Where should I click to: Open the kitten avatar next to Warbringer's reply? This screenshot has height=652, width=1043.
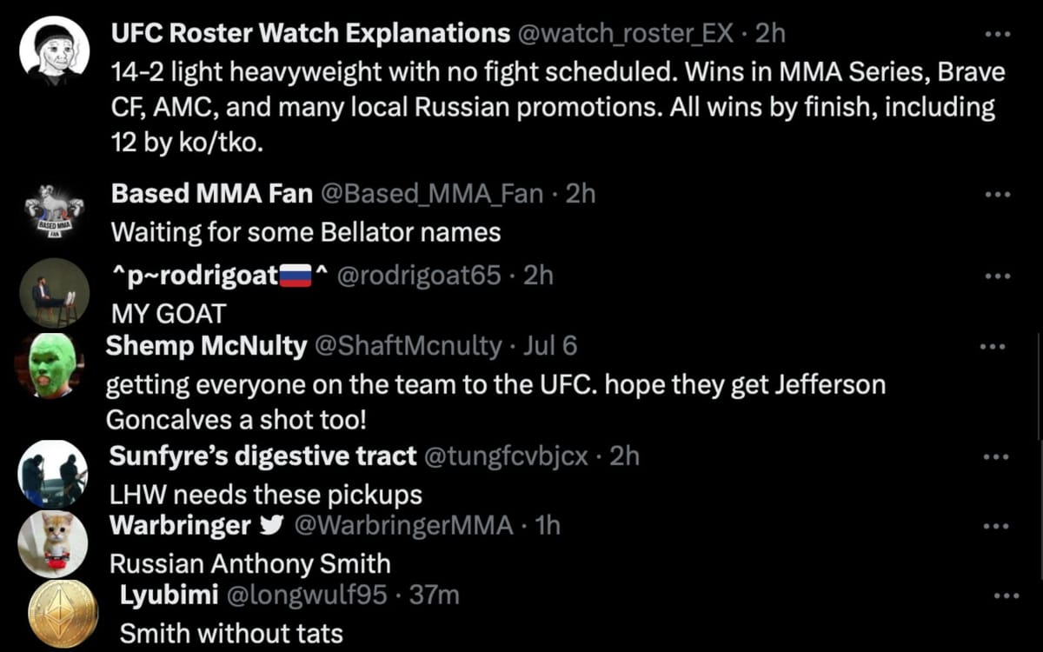pyautogui.click(x=53, y=543)
